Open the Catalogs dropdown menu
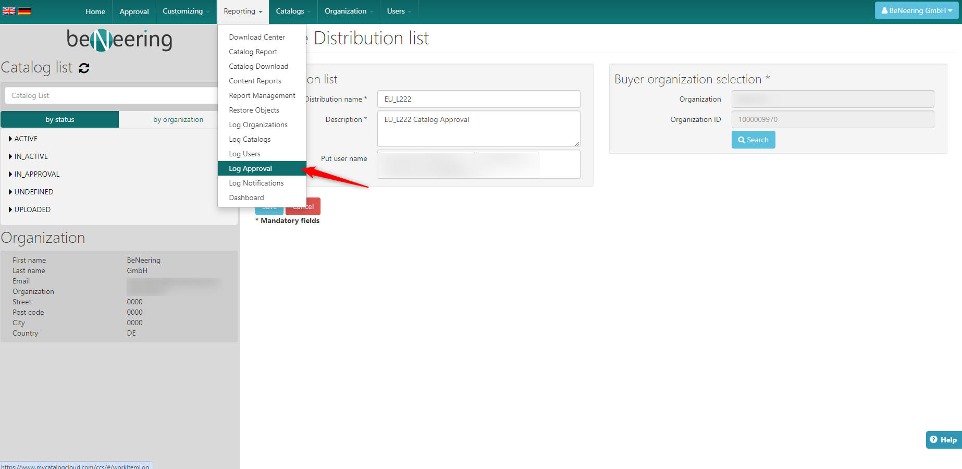This screenshot has height=469, width=962. (293, 11)
